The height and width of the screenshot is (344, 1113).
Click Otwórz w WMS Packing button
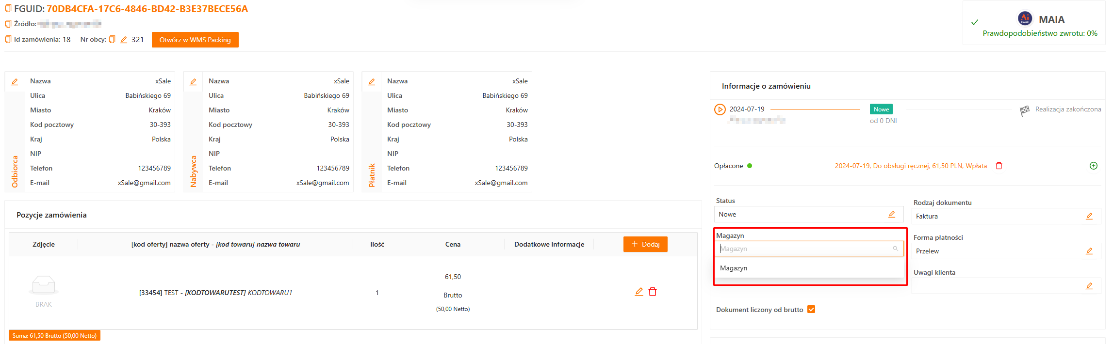[195, 40]
